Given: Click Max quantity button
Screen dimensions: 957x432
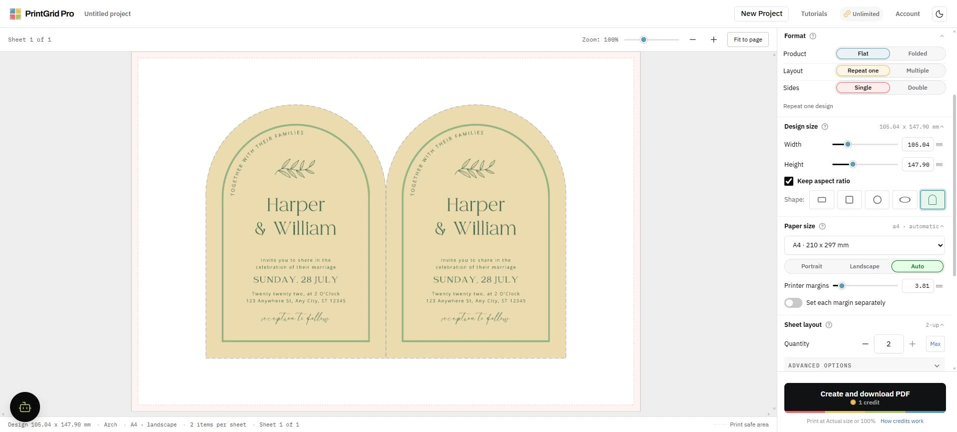Looking at the screenshot, I should (x=935, y=344).
